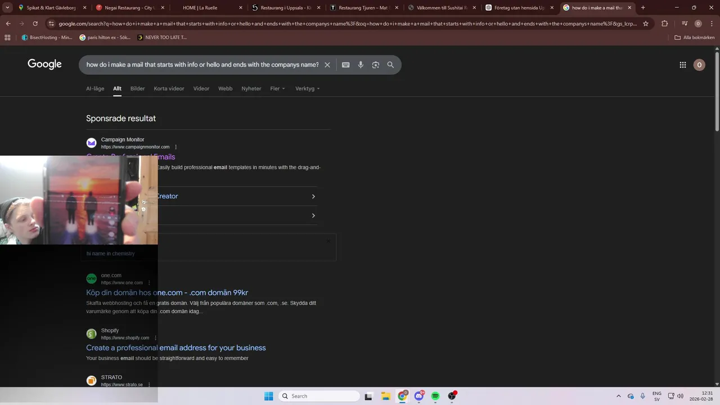Screen dimensions: 720x405
Task: Switch to AI-läge tab
Action: [x=95, y=88]
